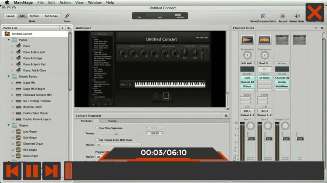Open the Attributes tab in Concert Inspector

(87, 121)
